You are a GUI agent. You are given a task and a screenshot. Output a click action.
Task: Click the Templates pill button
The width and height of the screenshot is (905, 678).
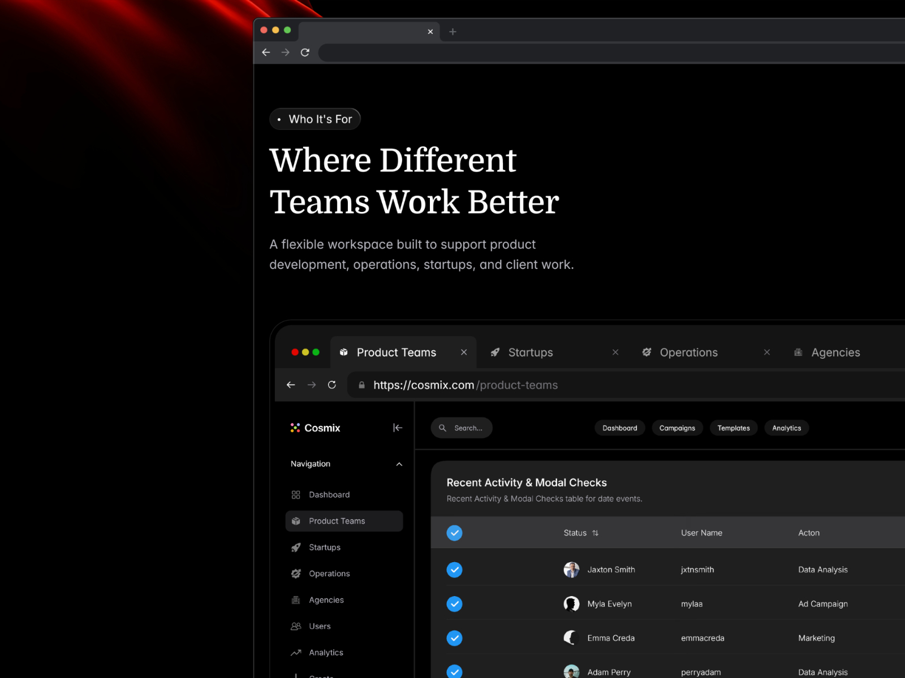[x=734, y=428]
